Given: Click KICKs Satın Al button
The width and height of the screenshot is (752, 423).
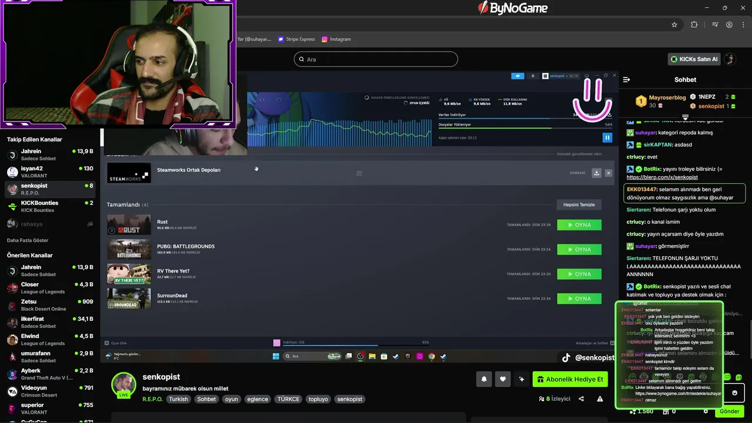Looking at the screenshot, I should [694, 59].
